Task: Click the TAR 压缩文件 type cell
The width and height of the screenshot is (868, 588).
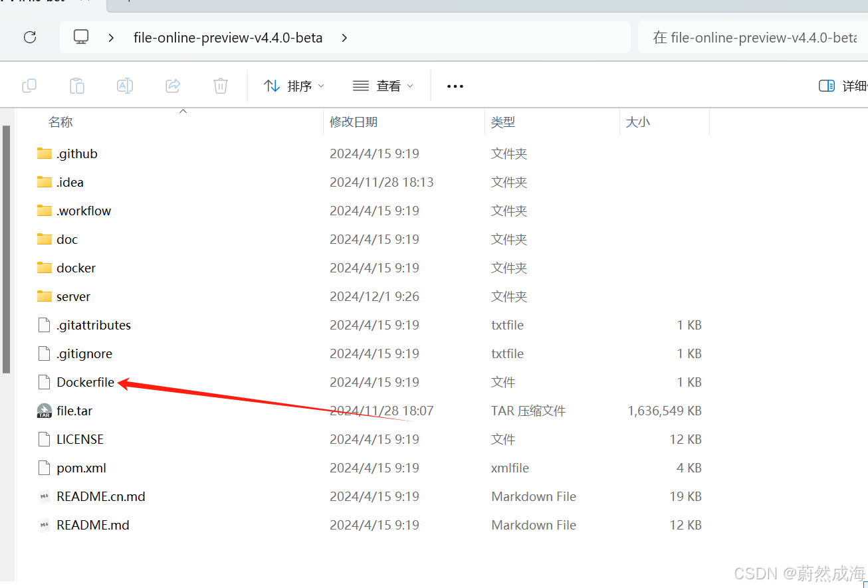Action: coord(528,411)
